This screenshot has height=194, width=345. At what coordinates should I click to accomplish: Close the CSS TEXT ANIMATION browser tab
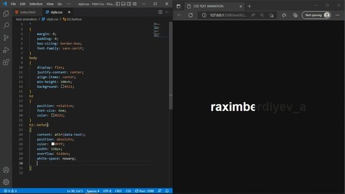pos(240,6)
